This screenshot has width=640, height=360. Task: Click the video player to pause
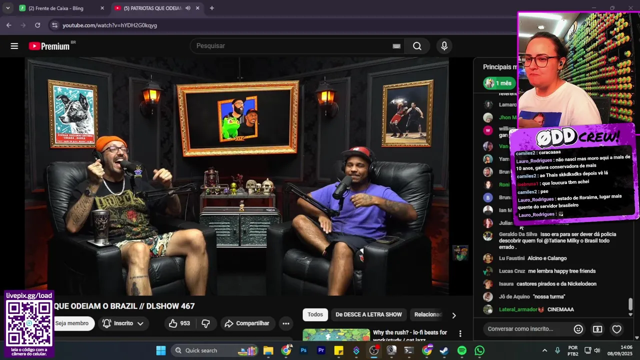point(237,176)
